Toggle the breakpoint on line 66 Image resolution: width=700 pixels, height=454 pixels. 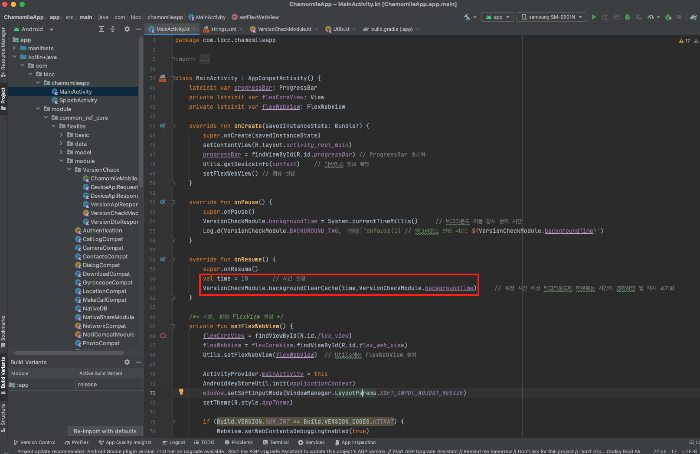[x=163, y=336]
